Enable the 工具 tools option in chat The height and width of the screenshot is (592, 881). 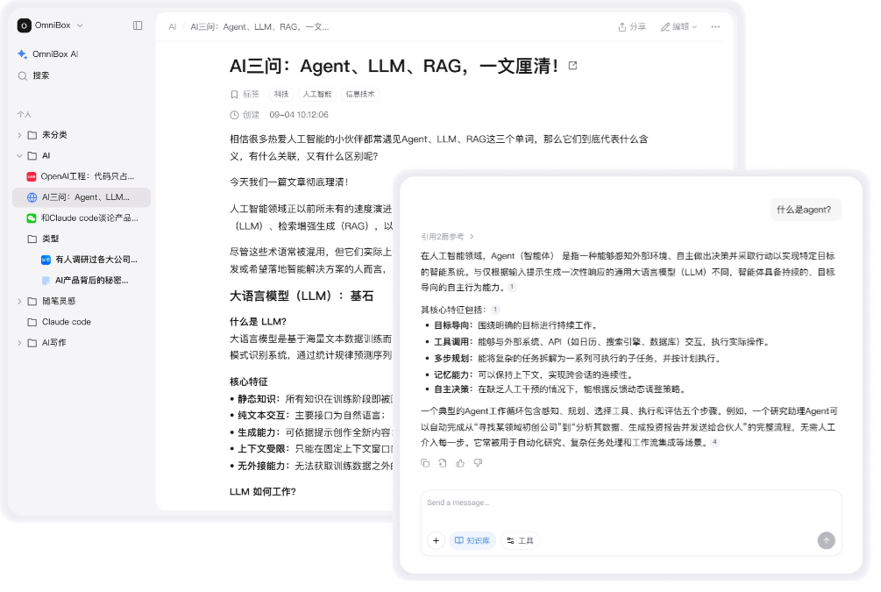pos(520,541)
